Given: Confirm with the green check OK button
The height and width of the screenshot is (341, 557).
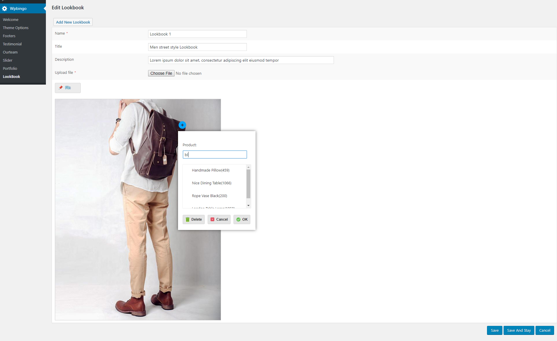Looking at the screenshot, I should tap(242, 219).
